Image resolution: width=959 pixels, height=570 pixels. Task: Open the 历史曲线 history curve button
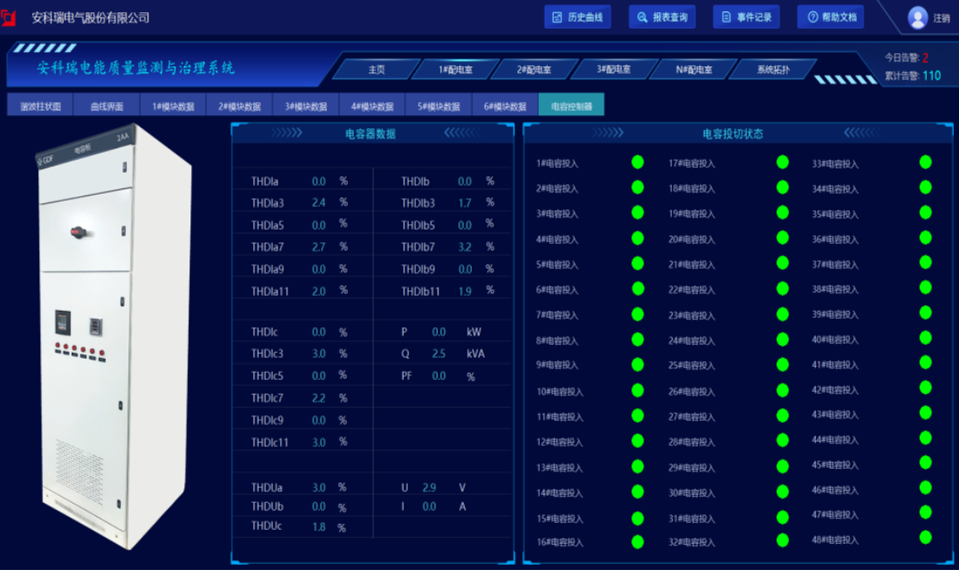coord(577,17)
